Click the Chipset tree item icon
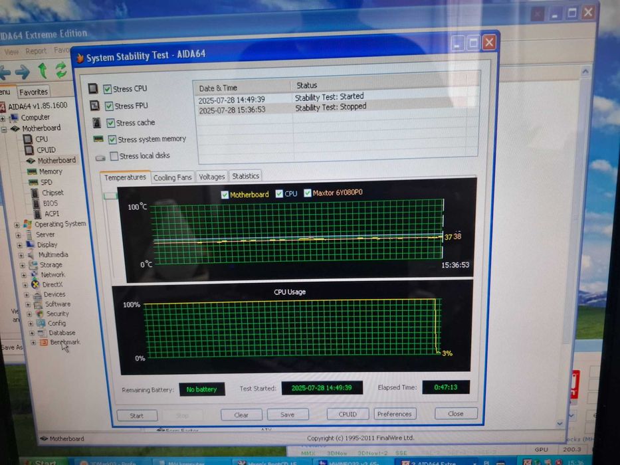The width and height of the screenshot is (620, 465). 35,193
